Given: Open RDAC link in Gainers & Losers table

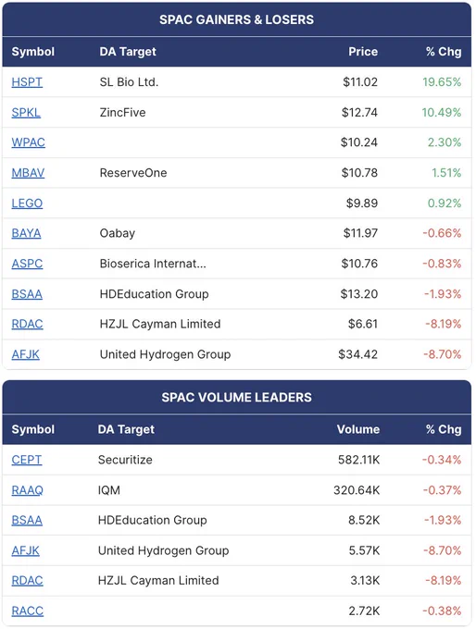Looking at the screenshot, I should coord(27,324).
